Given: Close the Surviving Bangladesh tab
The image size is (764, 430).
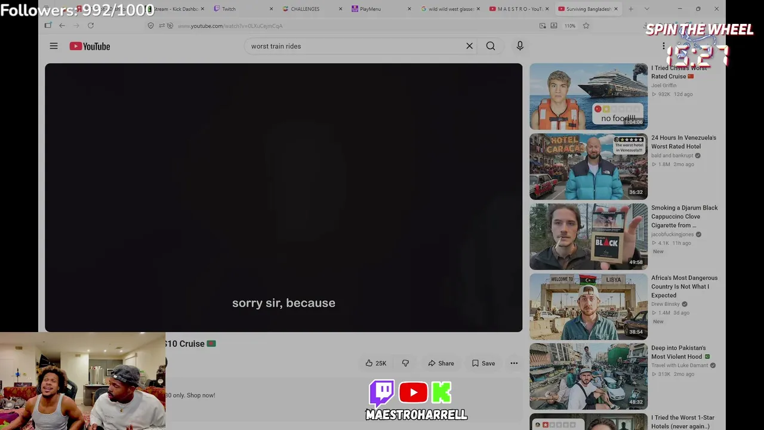Looking at the screenshot, I should pyautogui.click(x=616, y=9).
